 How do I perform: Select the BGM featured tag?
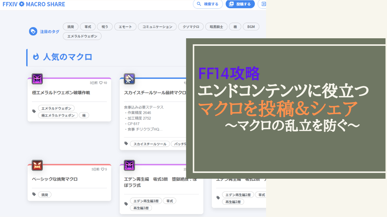click(251, 27)
